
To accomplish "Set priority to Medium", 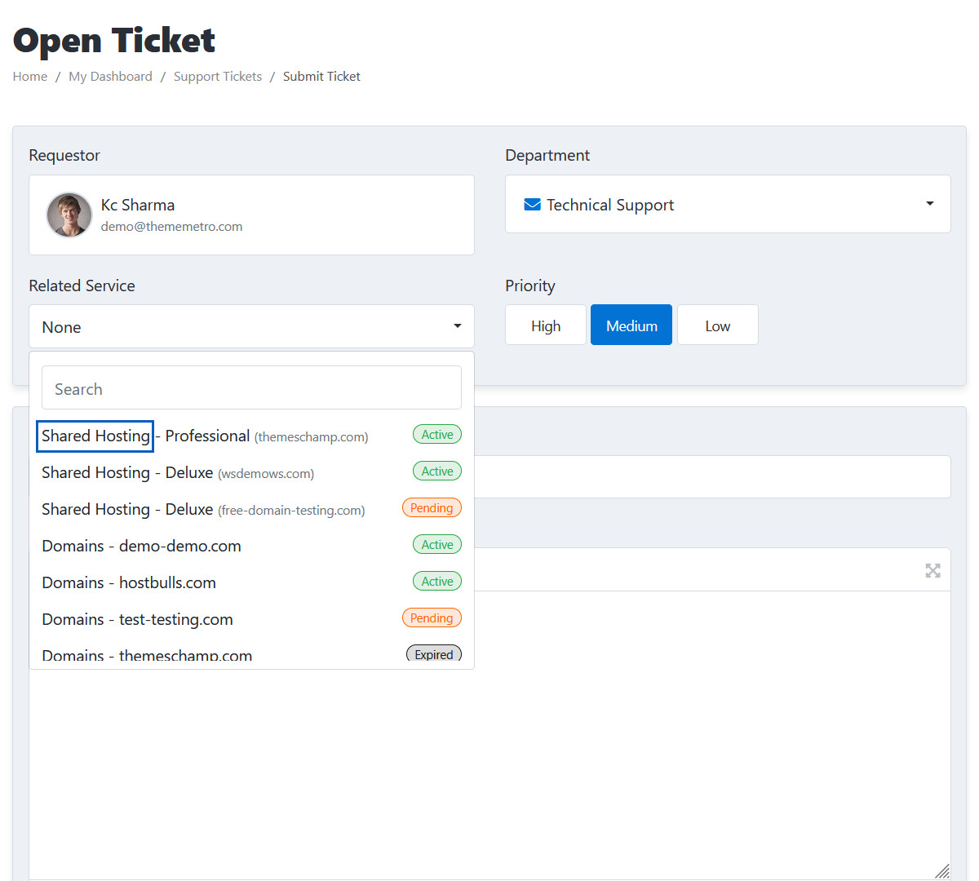I will [x=631, y=325].
